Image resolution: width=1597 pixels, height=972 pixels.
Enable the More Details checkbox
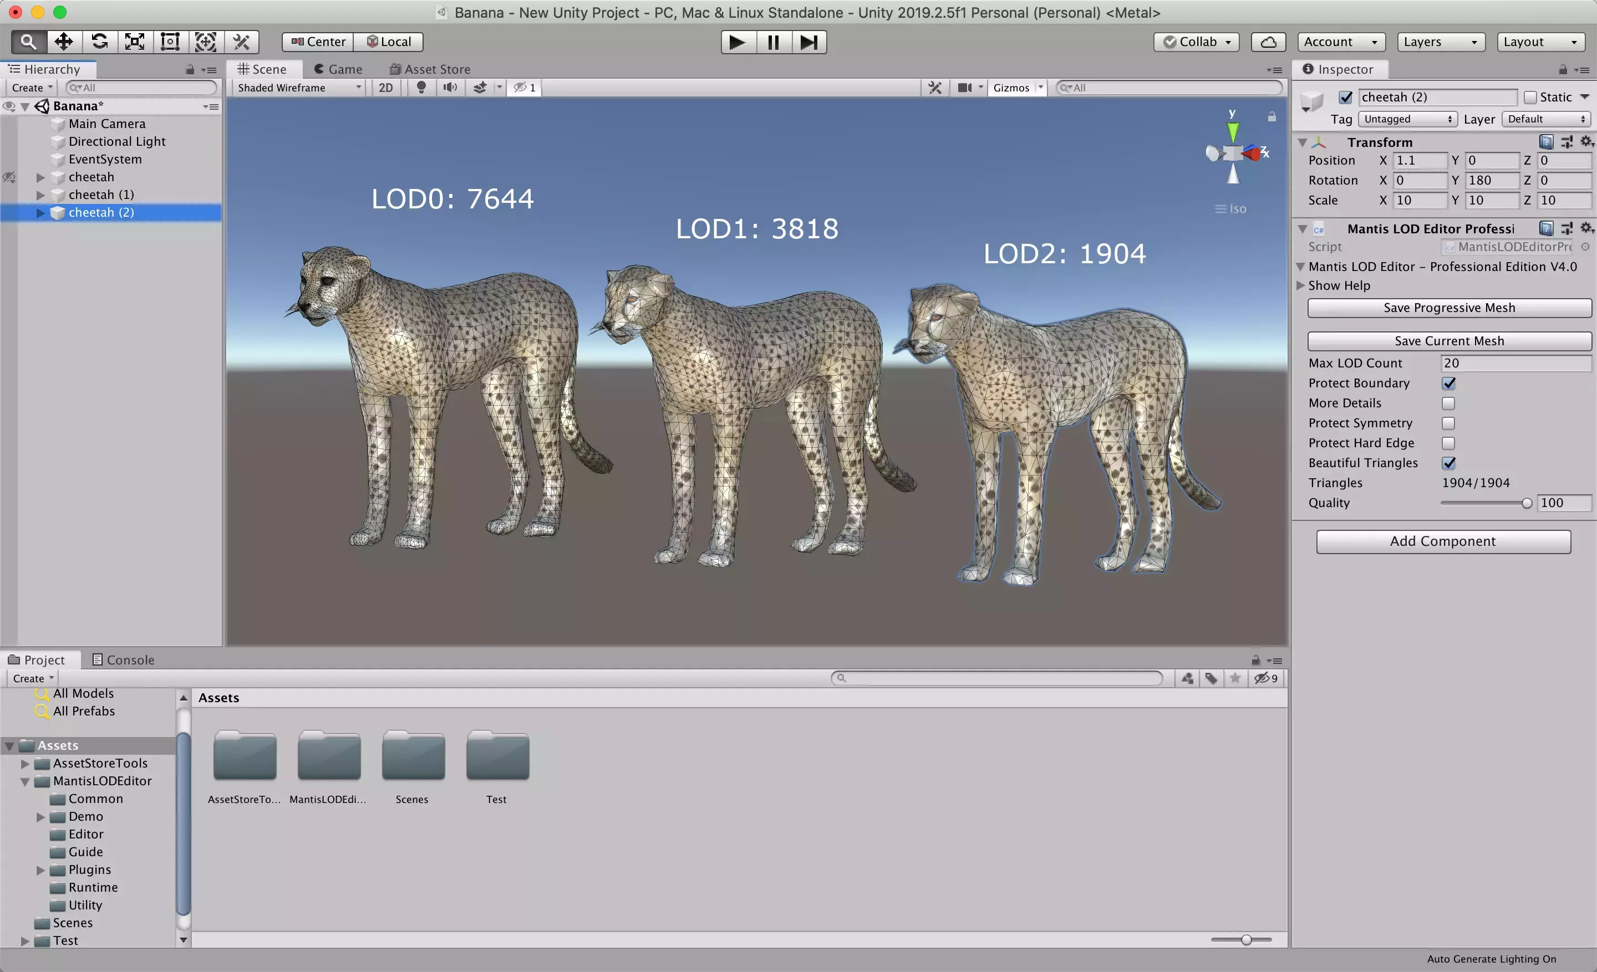1448,403
